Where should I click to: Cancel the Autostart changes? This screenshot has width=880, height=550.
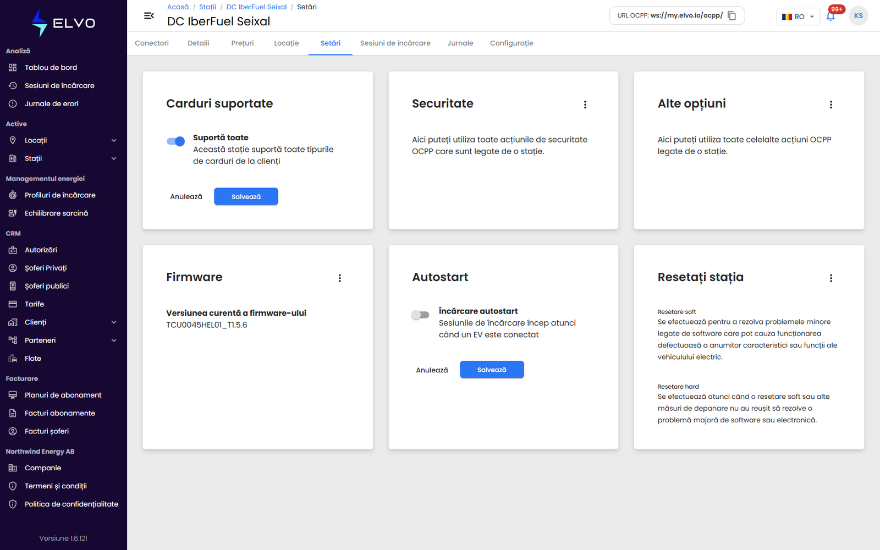point(432,370)
